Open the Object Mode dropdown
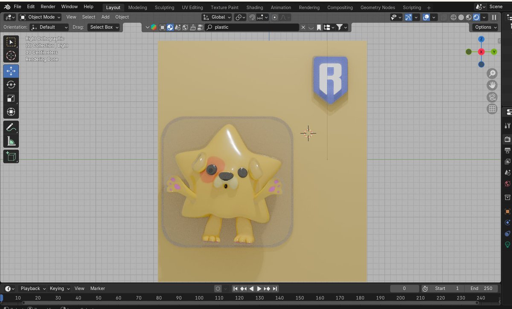 tap(40, 17)
